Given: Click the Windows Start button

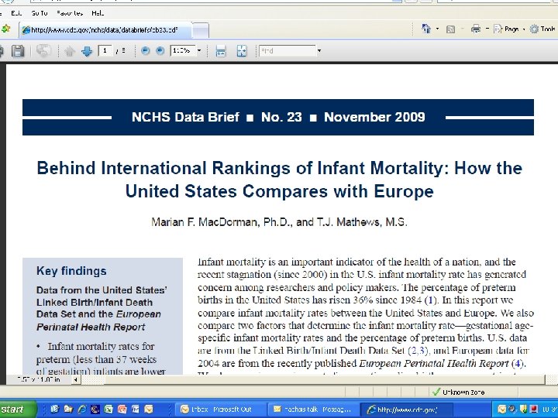Looking at the screenshot, I should click(x=17, y=409).
